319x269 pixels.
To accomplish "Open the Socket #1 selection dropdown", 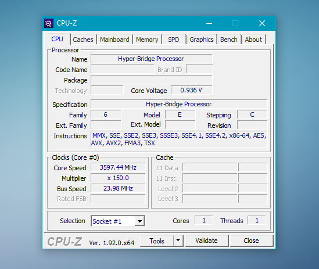I will [118, 221].
